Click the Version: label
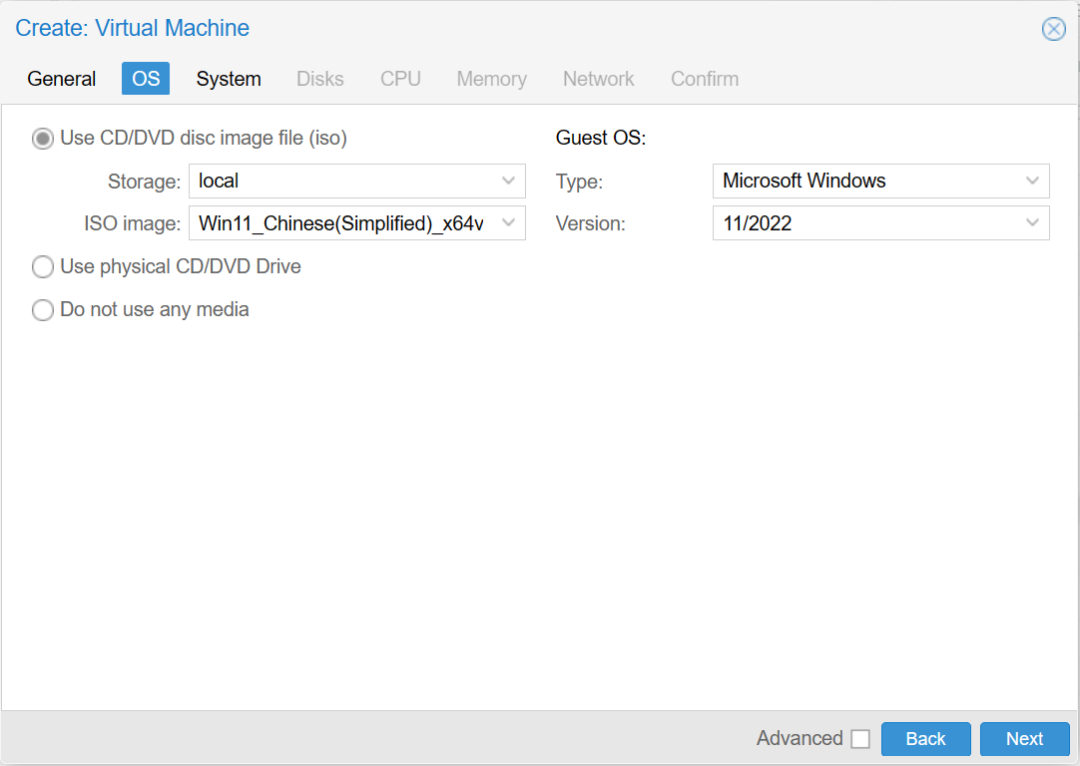The height and width of the screenshot is (766, 1080). coord(590,223)
